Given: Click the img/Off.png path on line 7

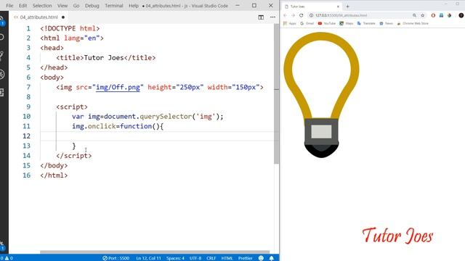Looking at the screenshot, I should click(118, 87).
